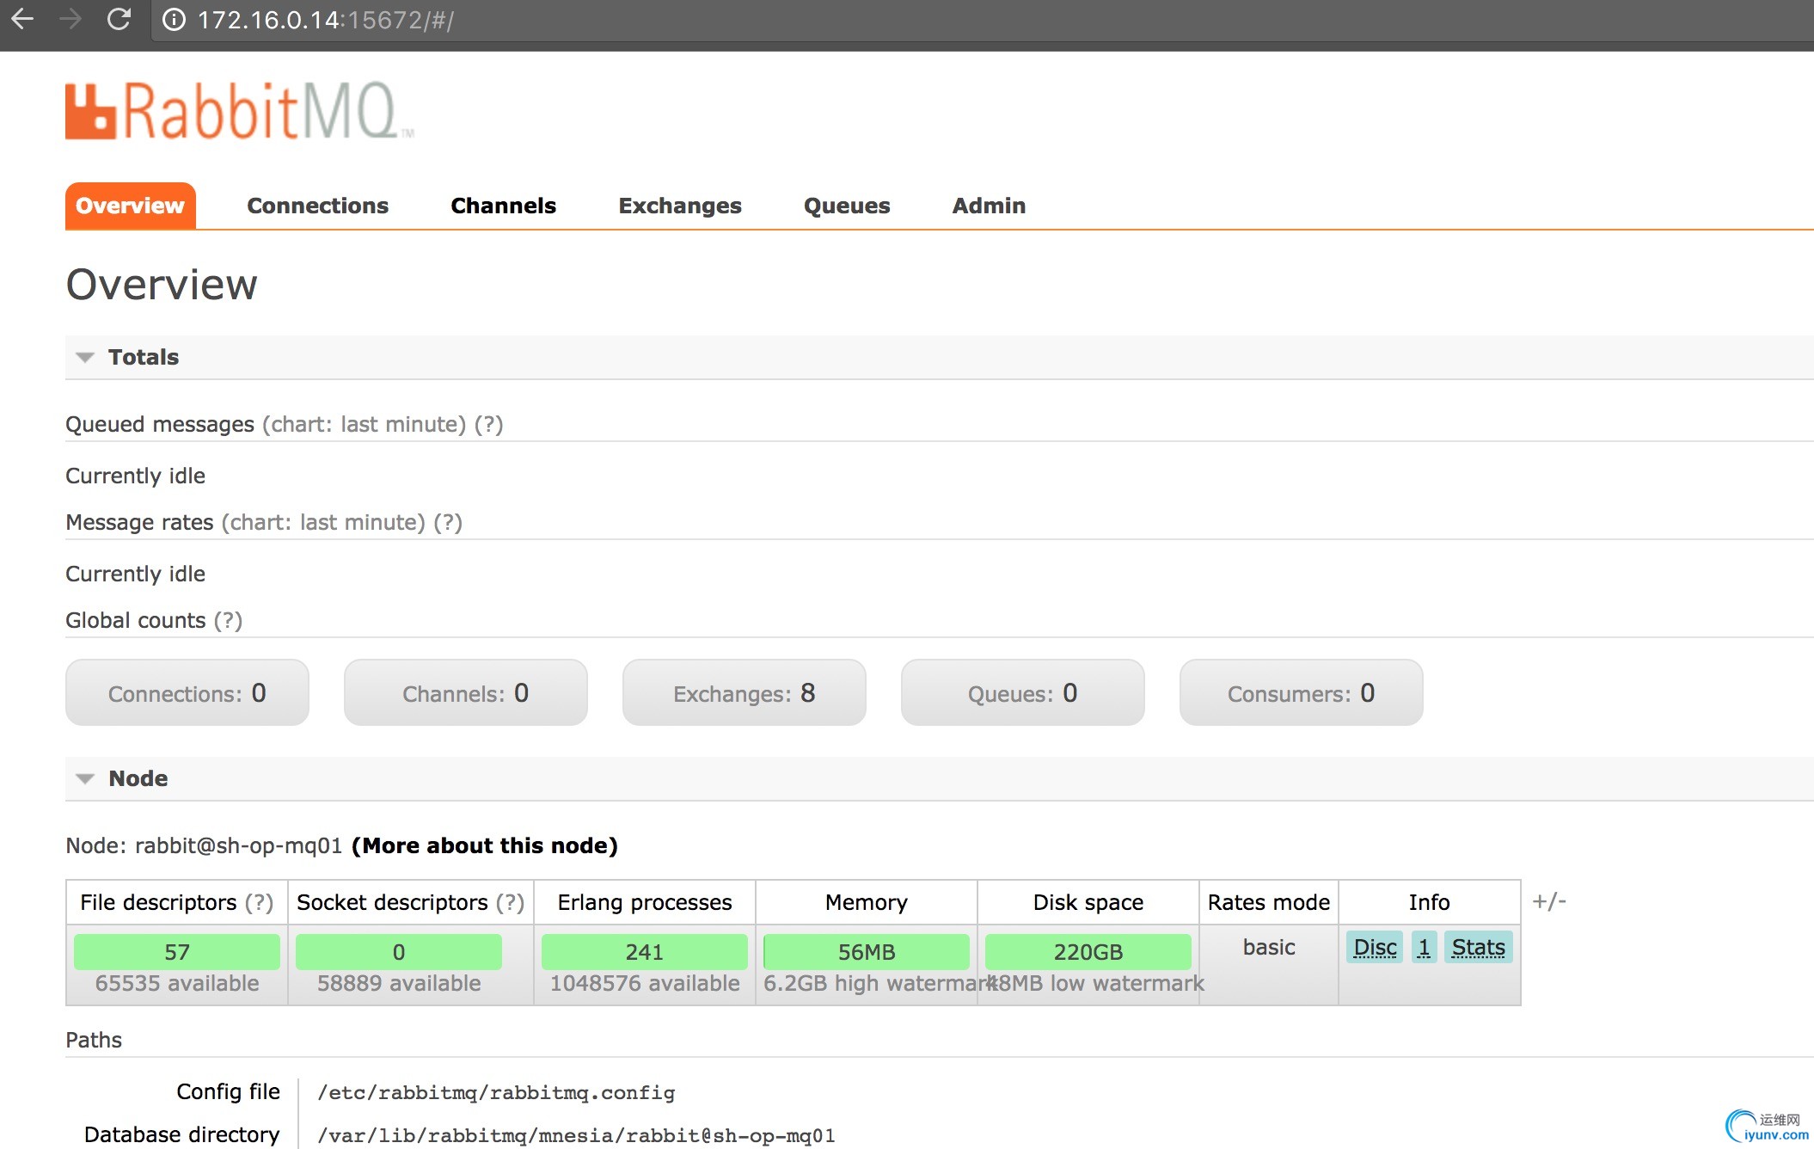This screenshot has width=1814, height=1149.
Task: Open help (?) beside Socket descriptors
Action: pyautogui.click(x=510, y=902)
